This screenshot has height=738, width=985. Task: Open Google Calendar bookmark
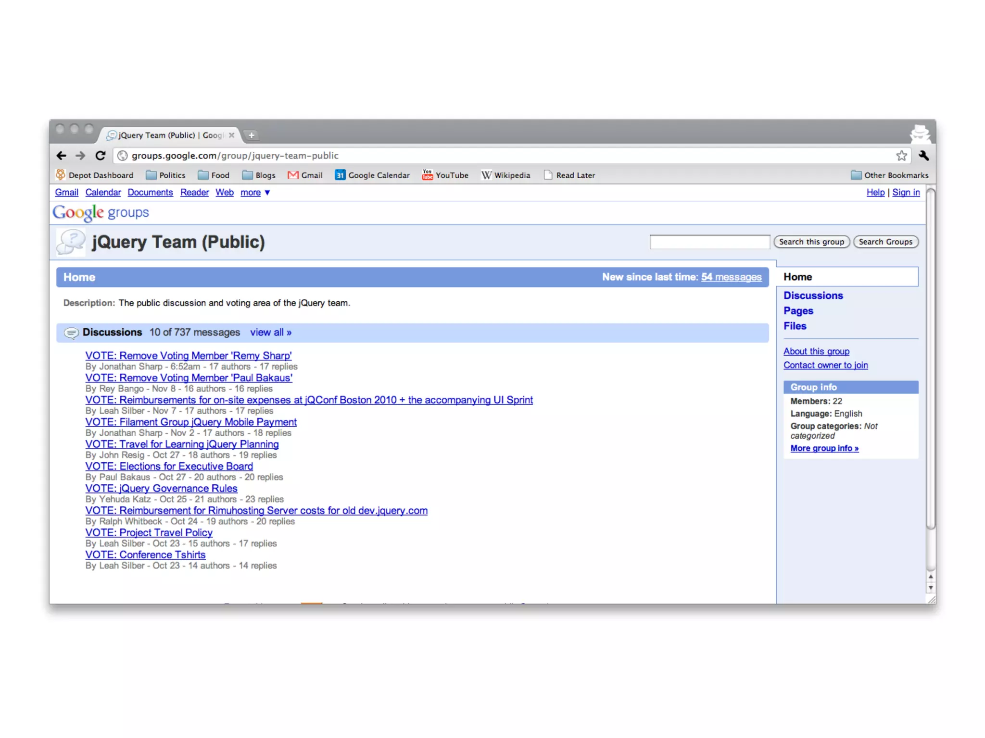372,175
